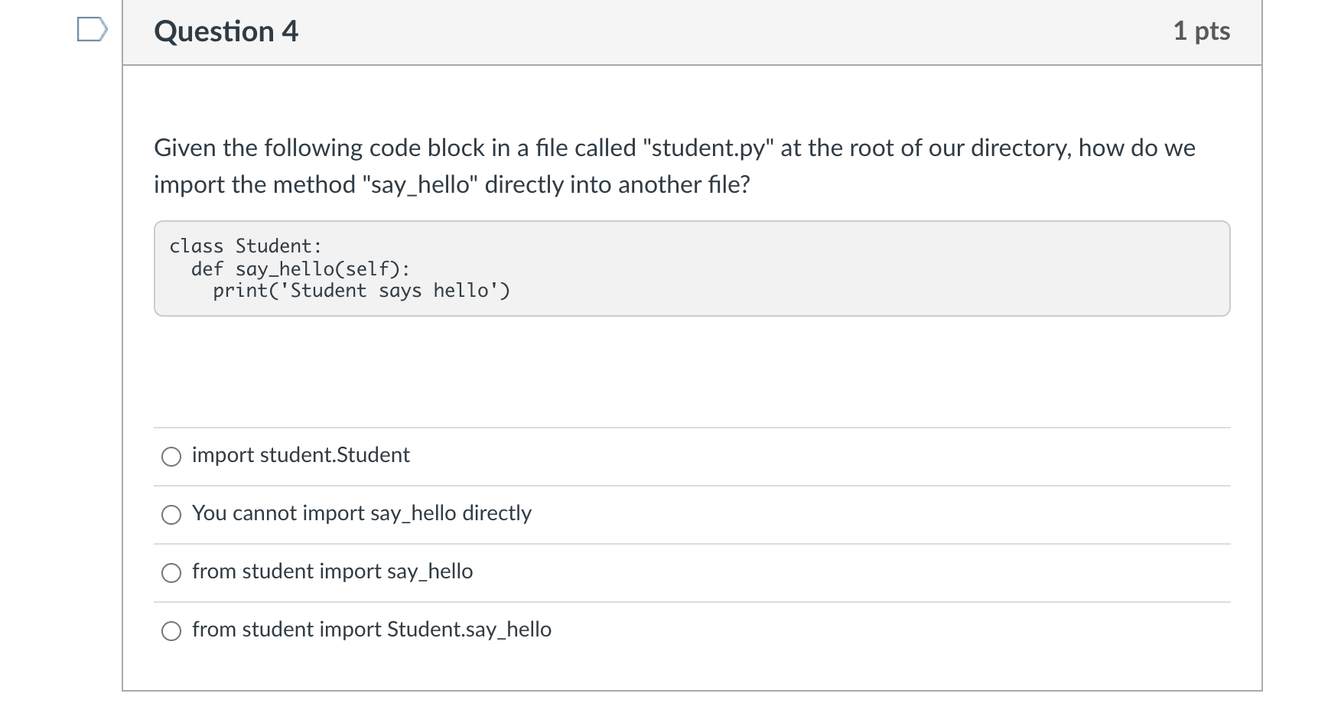Flag Question 4 with the bookmark icon

[92, 31]
